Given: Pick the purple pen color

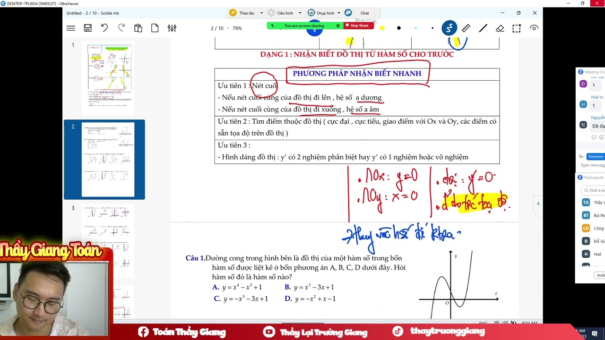Looking at the screenshot, I should (432, 28).
